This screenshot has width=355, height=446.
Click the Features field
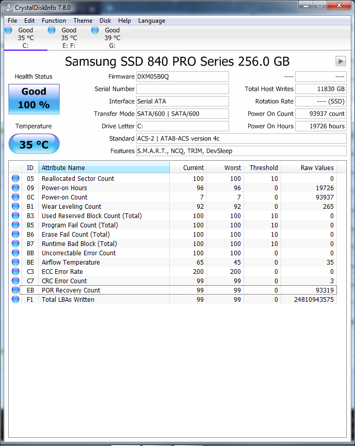click(241, 151)
